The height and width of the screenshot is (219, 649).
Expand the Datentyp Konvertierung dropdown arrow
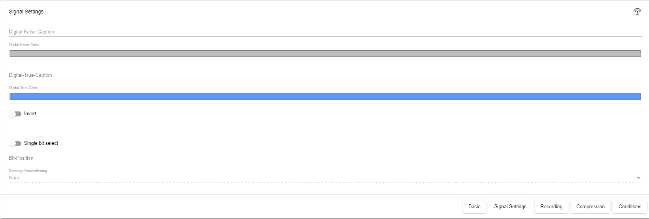pos(638,178)
